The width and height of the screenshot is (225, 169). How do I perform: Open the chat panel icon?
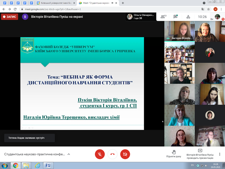pyautogui.click(x=176, y=17)
